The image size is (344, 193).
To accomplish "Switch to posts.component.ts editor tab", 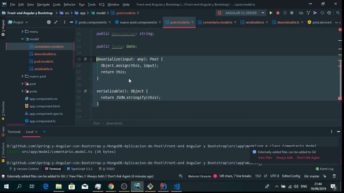I will tap(92, 23).
